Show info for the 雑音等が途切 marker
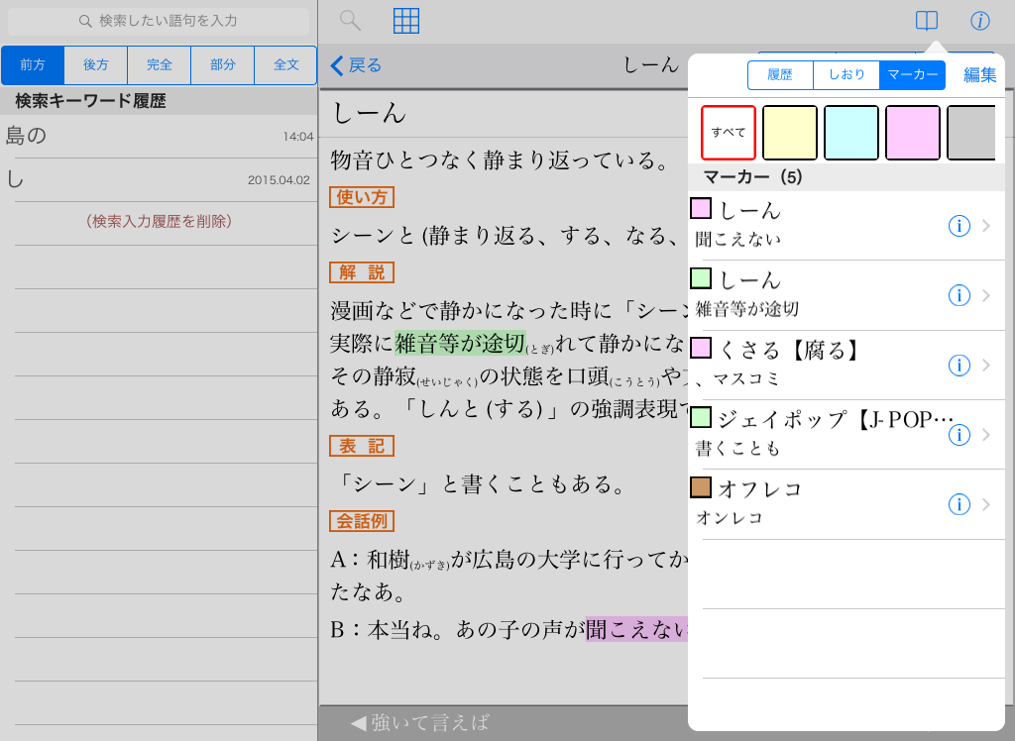Viewport: 1015px width, 741px height. [959, 295]
